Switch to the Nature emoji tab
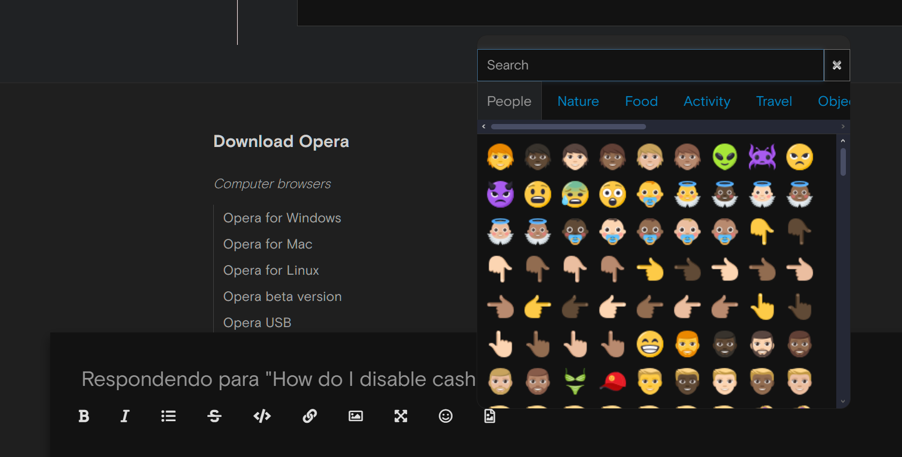The image size is (902, 457). coord(578,101)
